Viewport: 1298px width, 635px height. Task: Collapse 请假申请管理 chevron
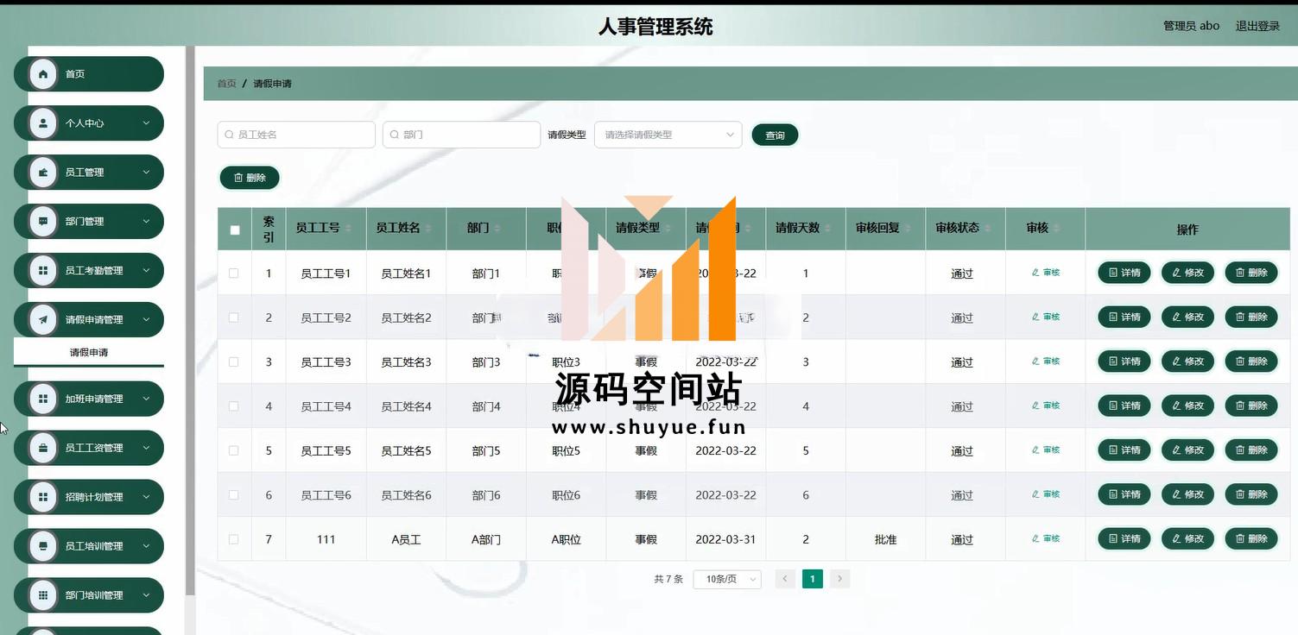146,320
